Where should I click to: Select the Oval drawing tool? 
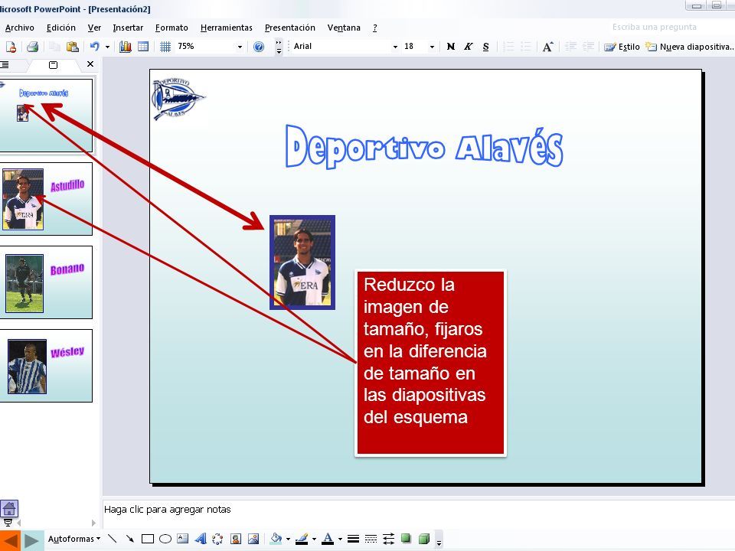tap(165, 539)
